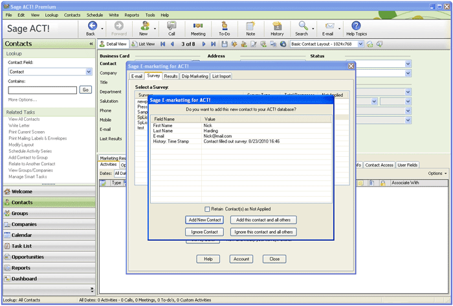Expand the Contact Field dropdown
The height and width of the screenshot is (306, 453).
(x=89, y=72)
